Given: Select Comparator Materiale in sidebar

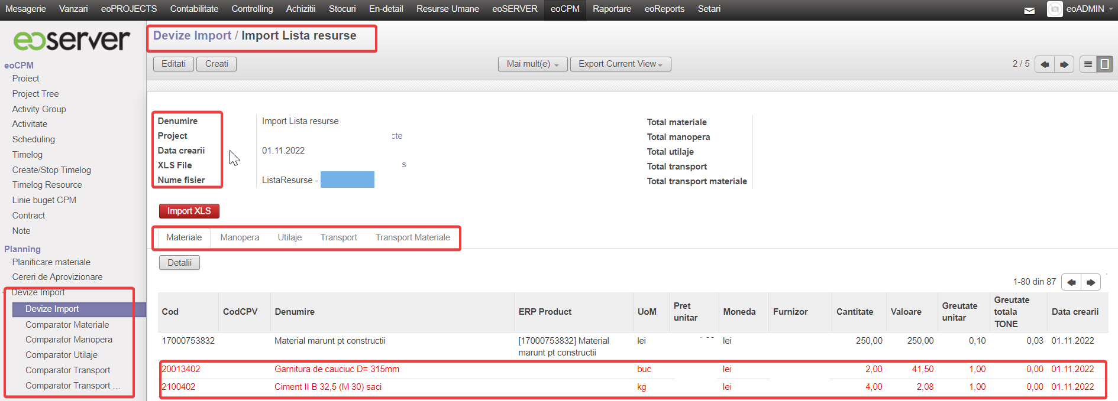Looking at the screenshot, I should pos(67,325).
